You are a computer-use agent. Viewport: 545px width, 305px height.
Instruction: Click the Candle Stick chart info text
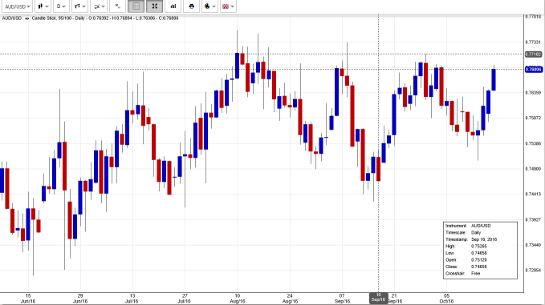pos(105,18)
